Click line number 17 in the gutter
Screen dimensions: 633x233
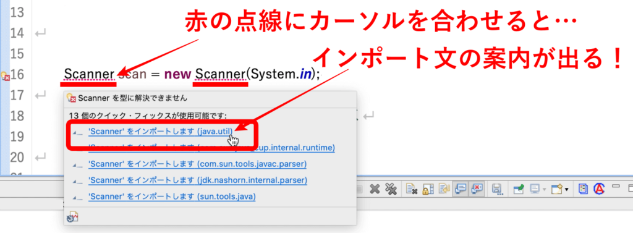pyautogui.click(x=17, y=96)
